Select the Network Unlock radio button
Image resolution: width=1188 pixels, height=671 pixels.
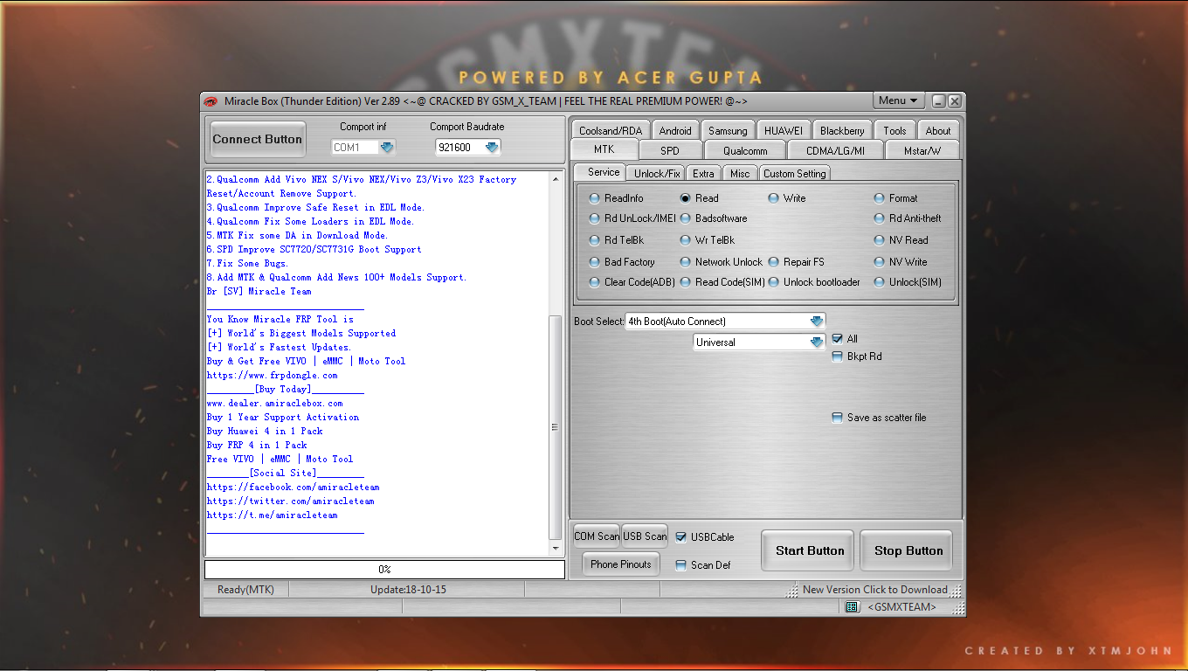pos(686,262)
